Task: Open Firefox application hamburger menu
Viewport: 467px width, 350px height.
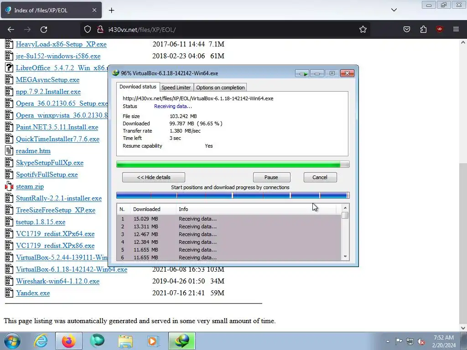Action: pyautogui.click(x=456, y=29)
